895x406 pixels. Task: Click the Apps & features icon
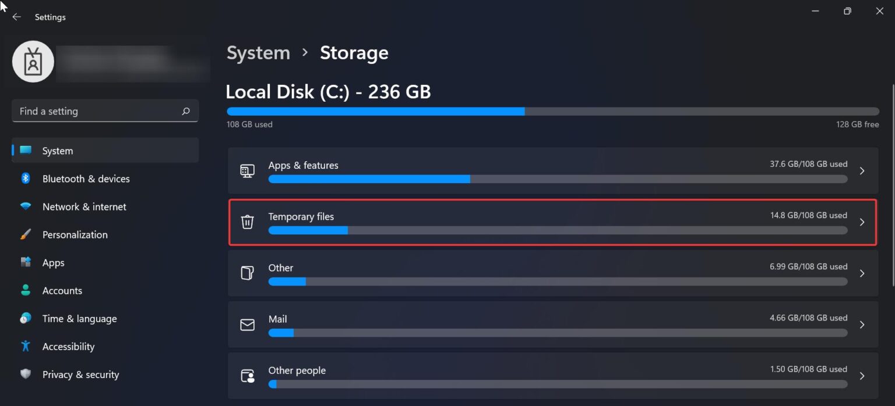click(247, 170)
